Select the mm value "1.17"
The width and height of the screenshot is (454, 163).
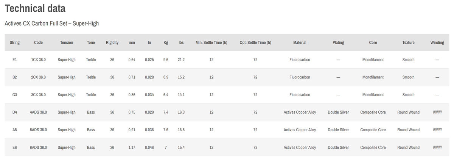point(132,148)
